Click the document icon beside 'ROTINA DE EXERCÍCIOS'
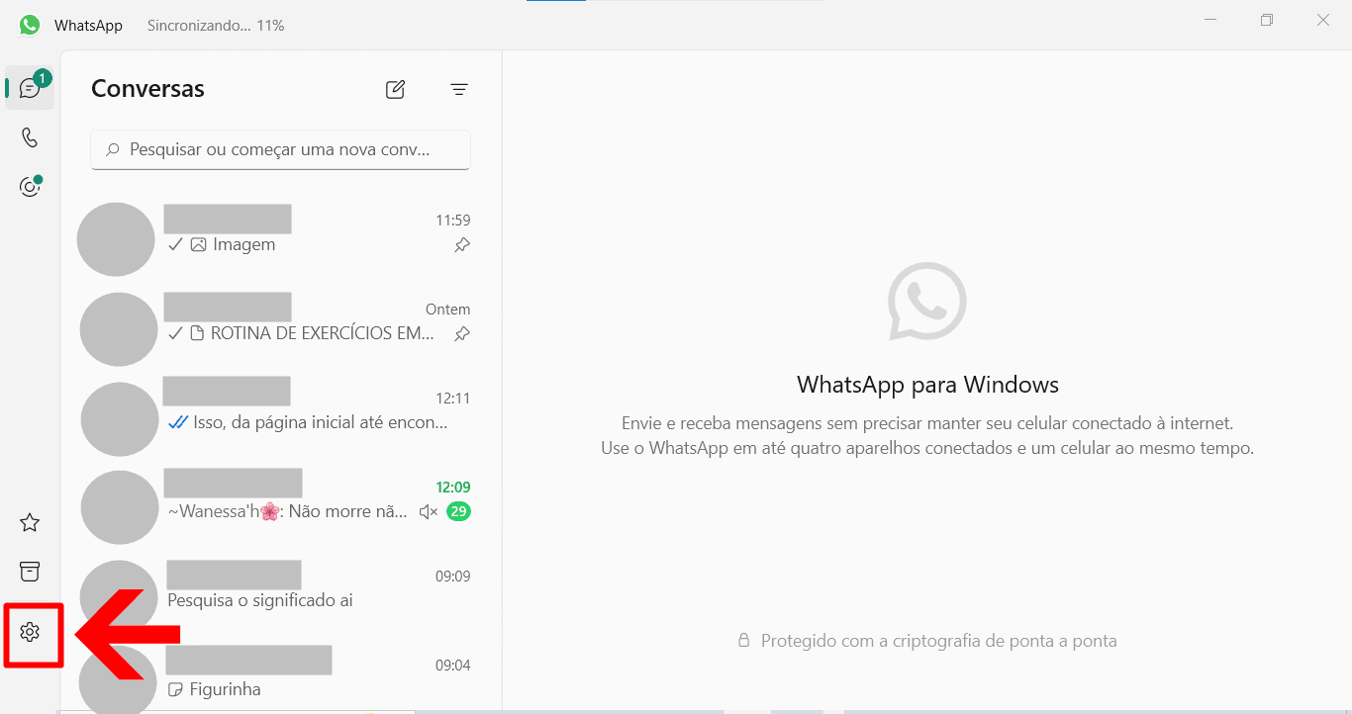This screenshot has width=1352, height=714. click(x=197, y=334)
